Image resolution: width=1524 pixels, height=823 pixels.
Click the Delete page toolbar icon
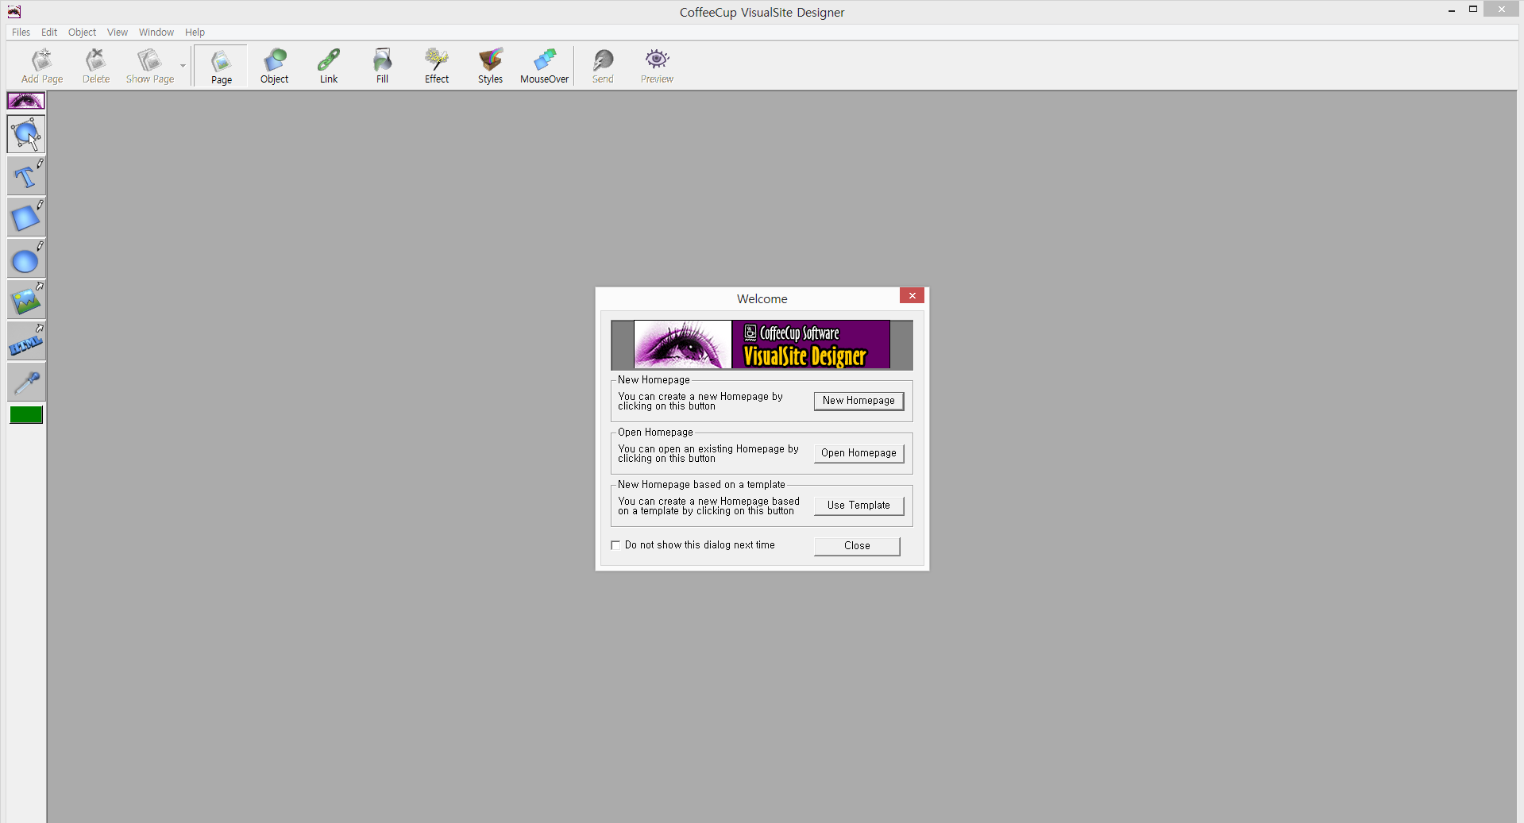click(96, 66)
